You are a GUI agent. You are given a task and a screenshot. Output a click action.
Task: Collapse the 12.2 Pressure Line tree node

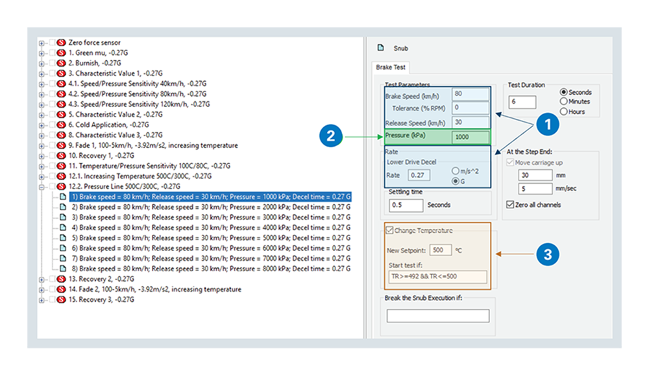coord(42,187)
